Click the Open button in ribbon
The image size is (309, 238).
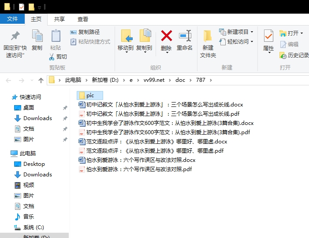coord(291,33)
